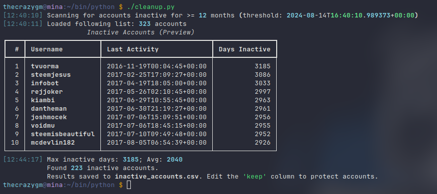The width and height of the screenshot is (437, 194).
Task: Click the dantheman last activity timestamp
Action: click(x=157, y=109)
